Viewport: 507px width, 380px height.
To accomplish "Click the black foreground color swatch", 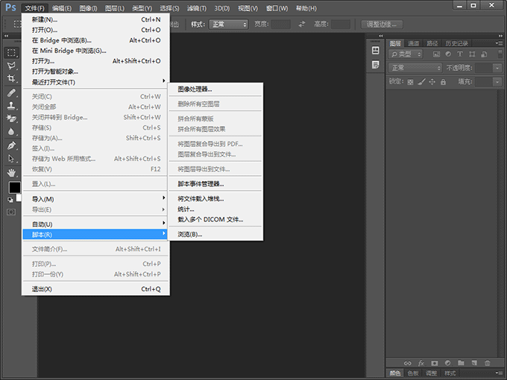I will (x=14, y=187).
